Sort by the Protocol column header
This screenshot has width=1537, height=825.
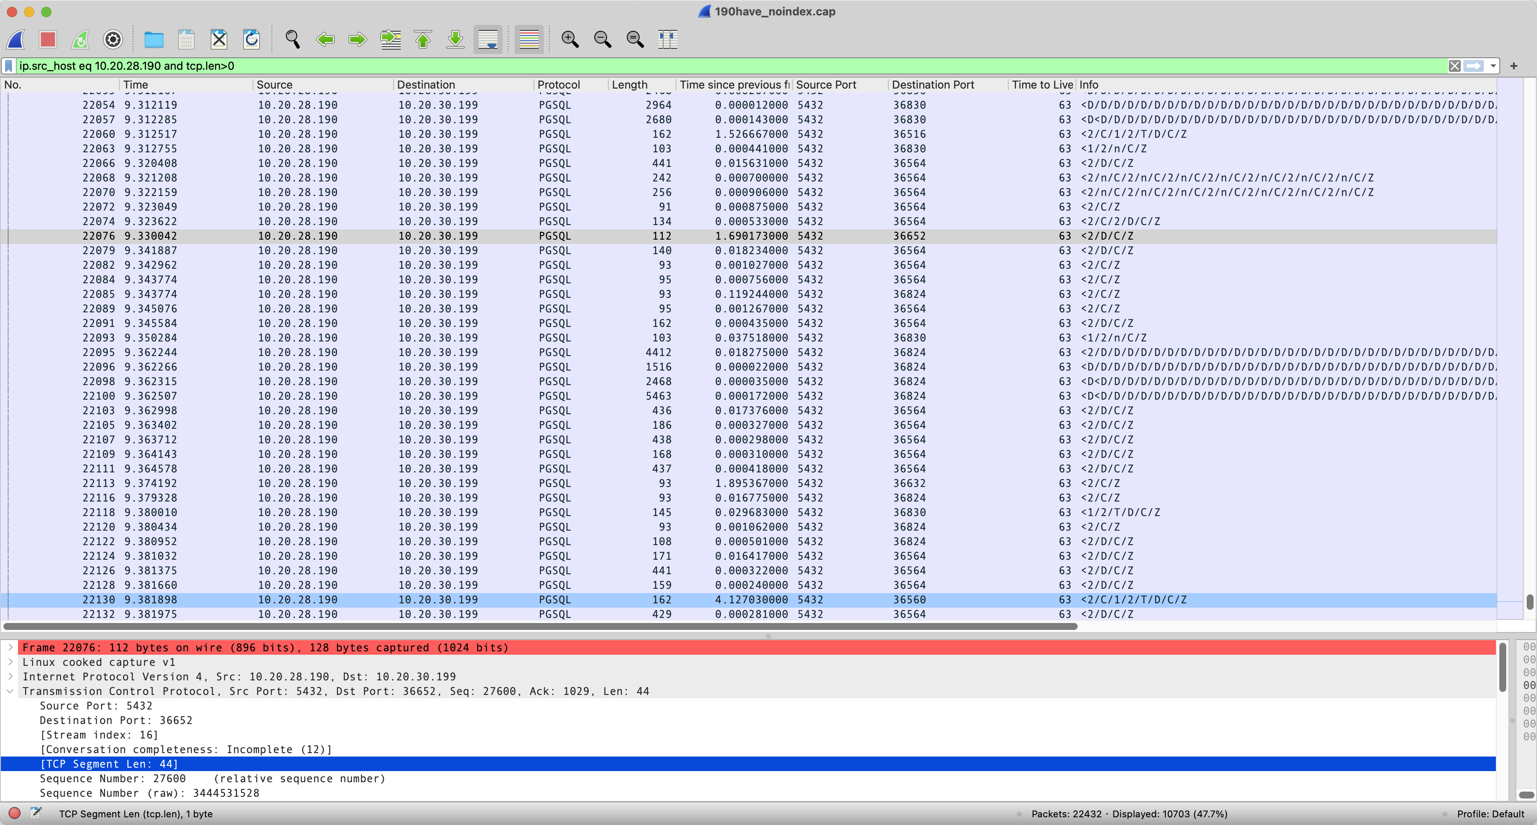[558, 85]
